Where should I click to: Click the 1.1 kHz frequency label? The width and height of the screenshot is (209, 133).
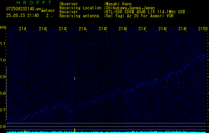click(3, 43)
